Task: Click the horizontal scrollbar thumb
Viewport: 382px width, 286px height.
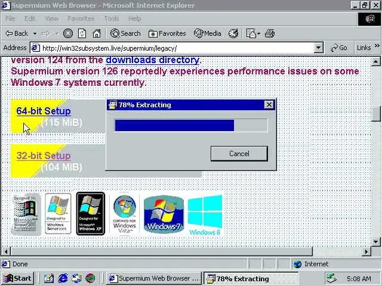Action: click(162, 251)
